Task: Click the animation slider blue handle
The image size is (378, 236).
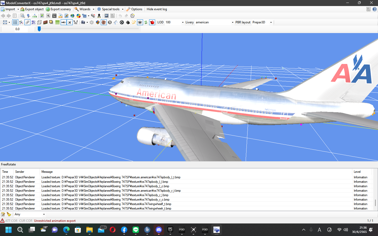Action: 39,29
